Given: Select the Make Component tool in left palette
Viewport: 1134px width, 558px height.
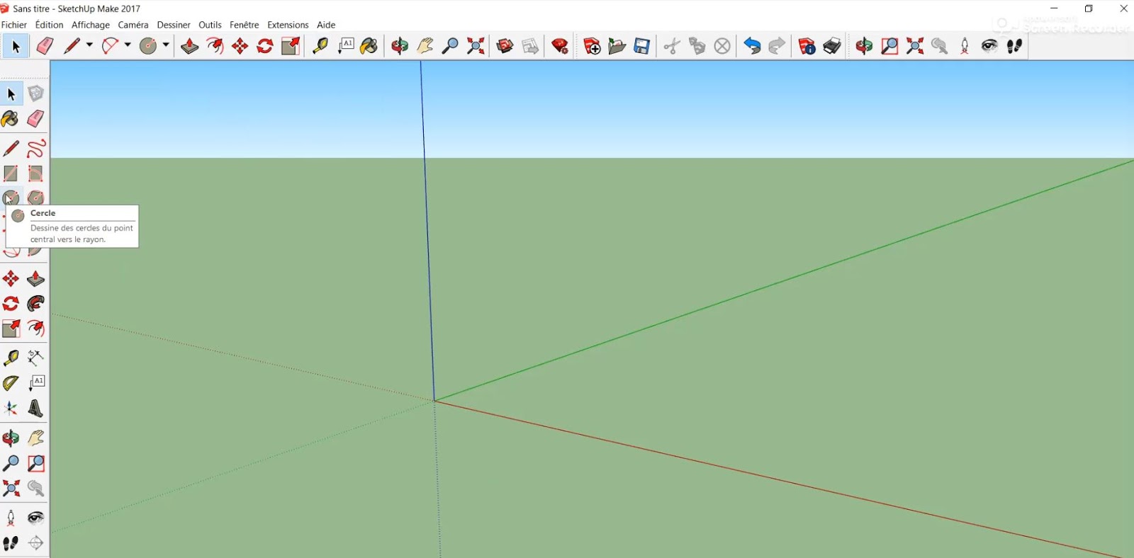Looking at the screenshot, I should coord(35,93).
